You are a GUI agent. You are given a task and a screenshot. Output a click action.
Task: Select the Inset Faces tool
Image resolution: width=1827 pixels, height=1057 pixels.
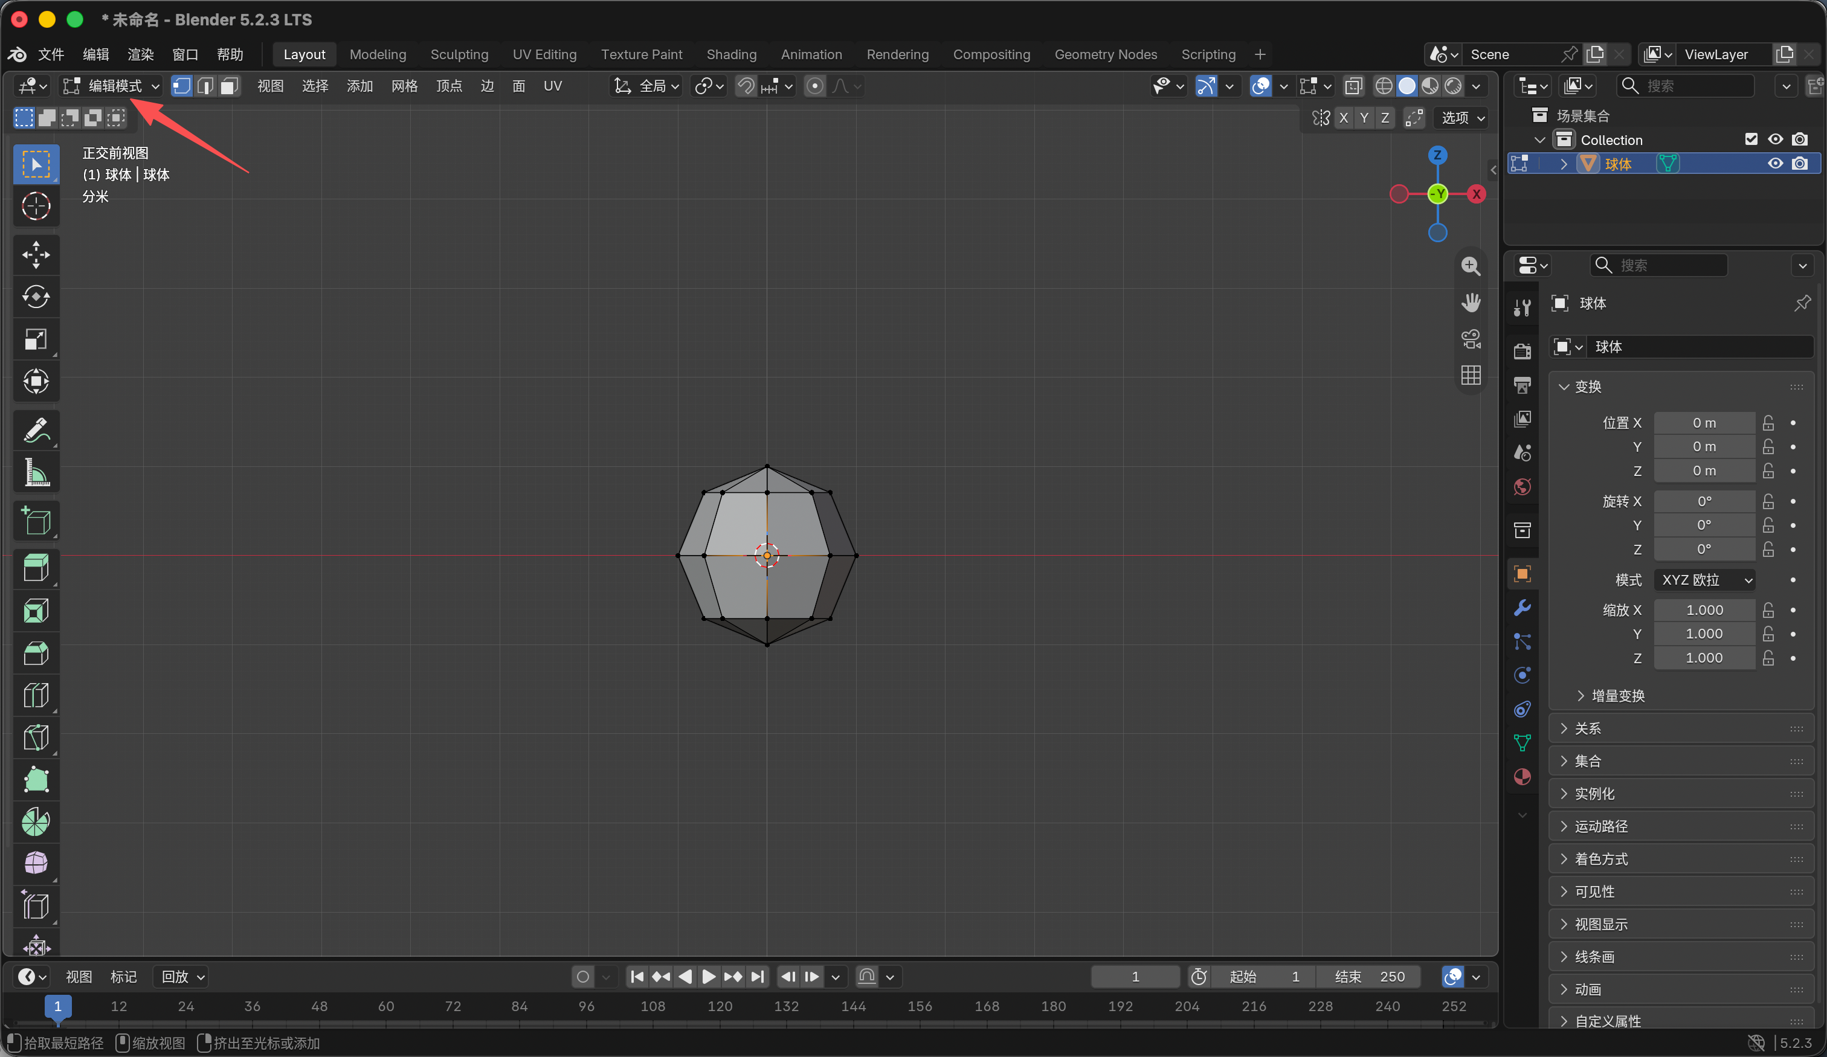(36, 611)
